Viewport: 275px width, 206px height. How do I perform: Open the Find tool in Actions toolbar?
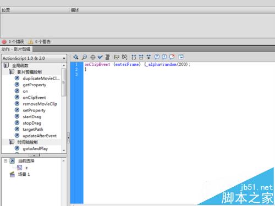(84, 57)
